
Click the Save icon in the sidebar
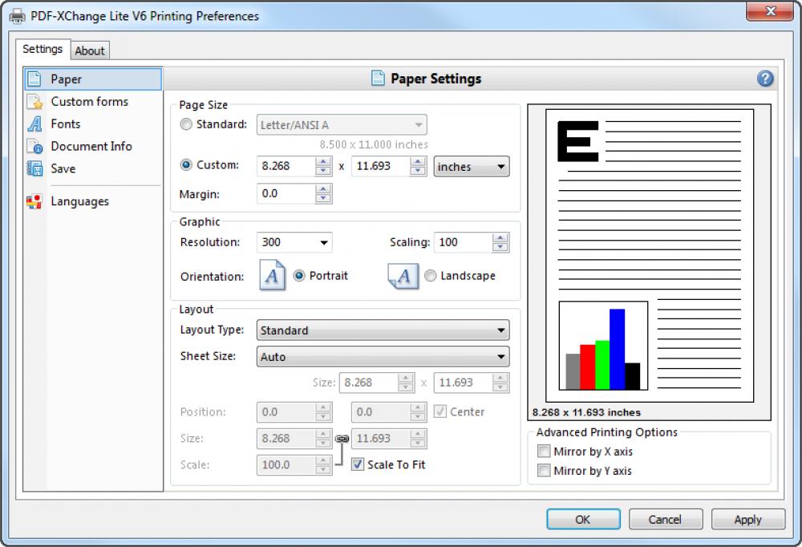[33, 168]
